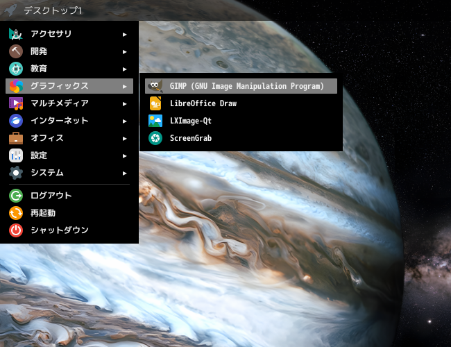The height and width of the screenshot is (347, 451).
Task: Open the オフィス menu label
Action: click(47, 138)
